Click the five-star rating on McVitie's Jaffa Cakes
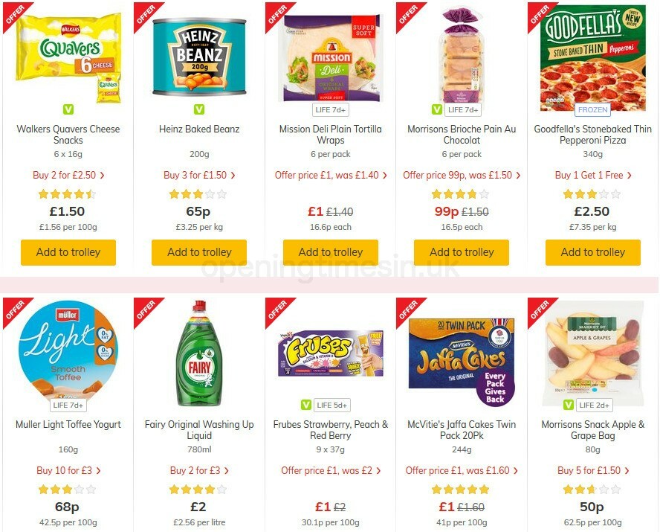The height and width of the screenshot is (532, 660). 461,489
